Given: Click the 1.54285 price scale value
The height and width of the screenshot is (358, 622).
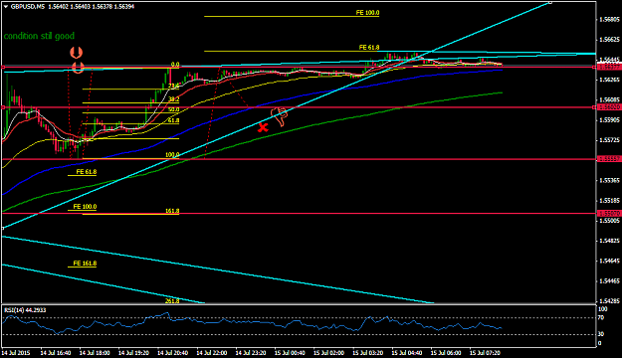Looking at the screenshot, I should tap(610, 301).
